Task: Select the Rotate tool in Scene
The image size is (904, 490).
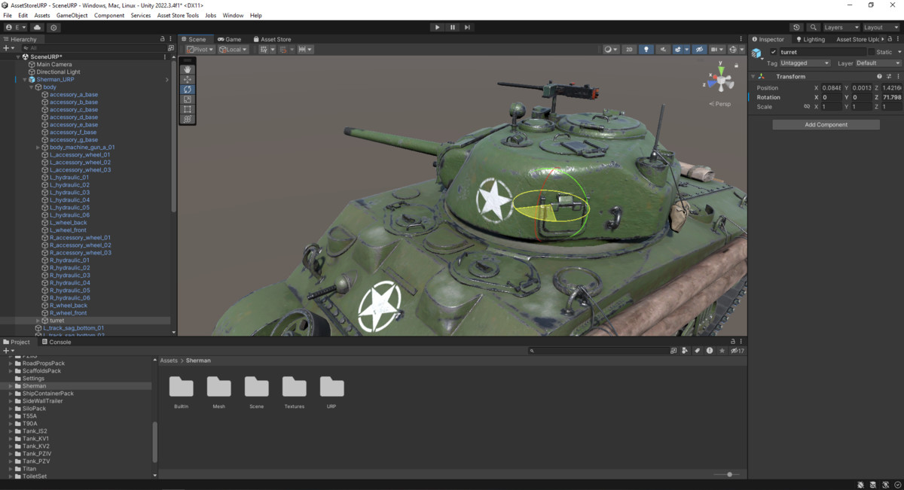Action: [x=188, y=89]
